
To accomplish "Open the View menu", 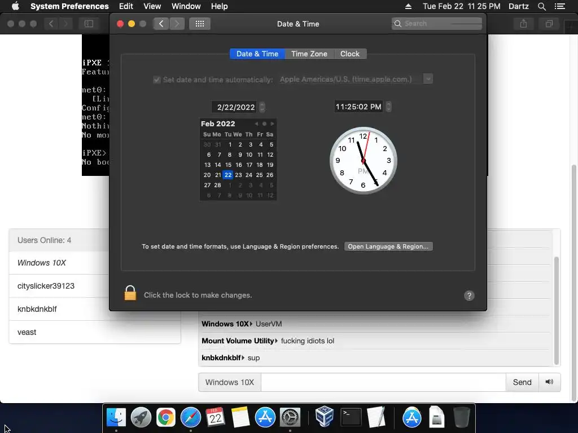I will (x=152, y=6).
